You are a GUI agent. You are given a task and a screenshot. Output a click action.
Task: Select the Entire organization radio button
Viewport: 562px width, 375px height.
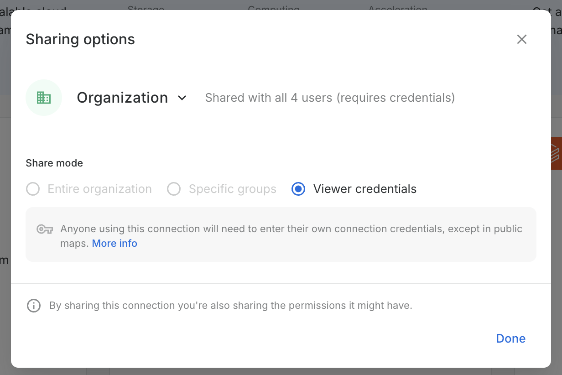[33, 189]
